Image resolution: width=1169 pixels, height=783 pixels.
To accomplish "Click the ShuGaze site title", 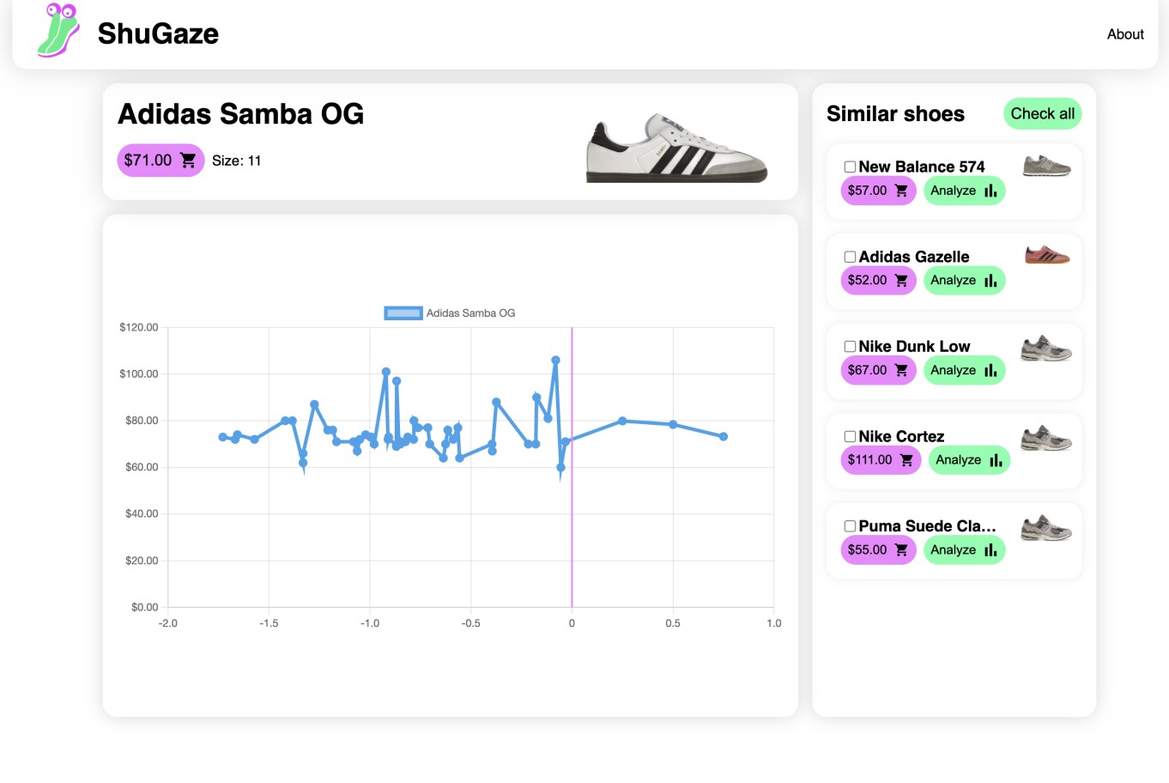I will pos(158,33).
